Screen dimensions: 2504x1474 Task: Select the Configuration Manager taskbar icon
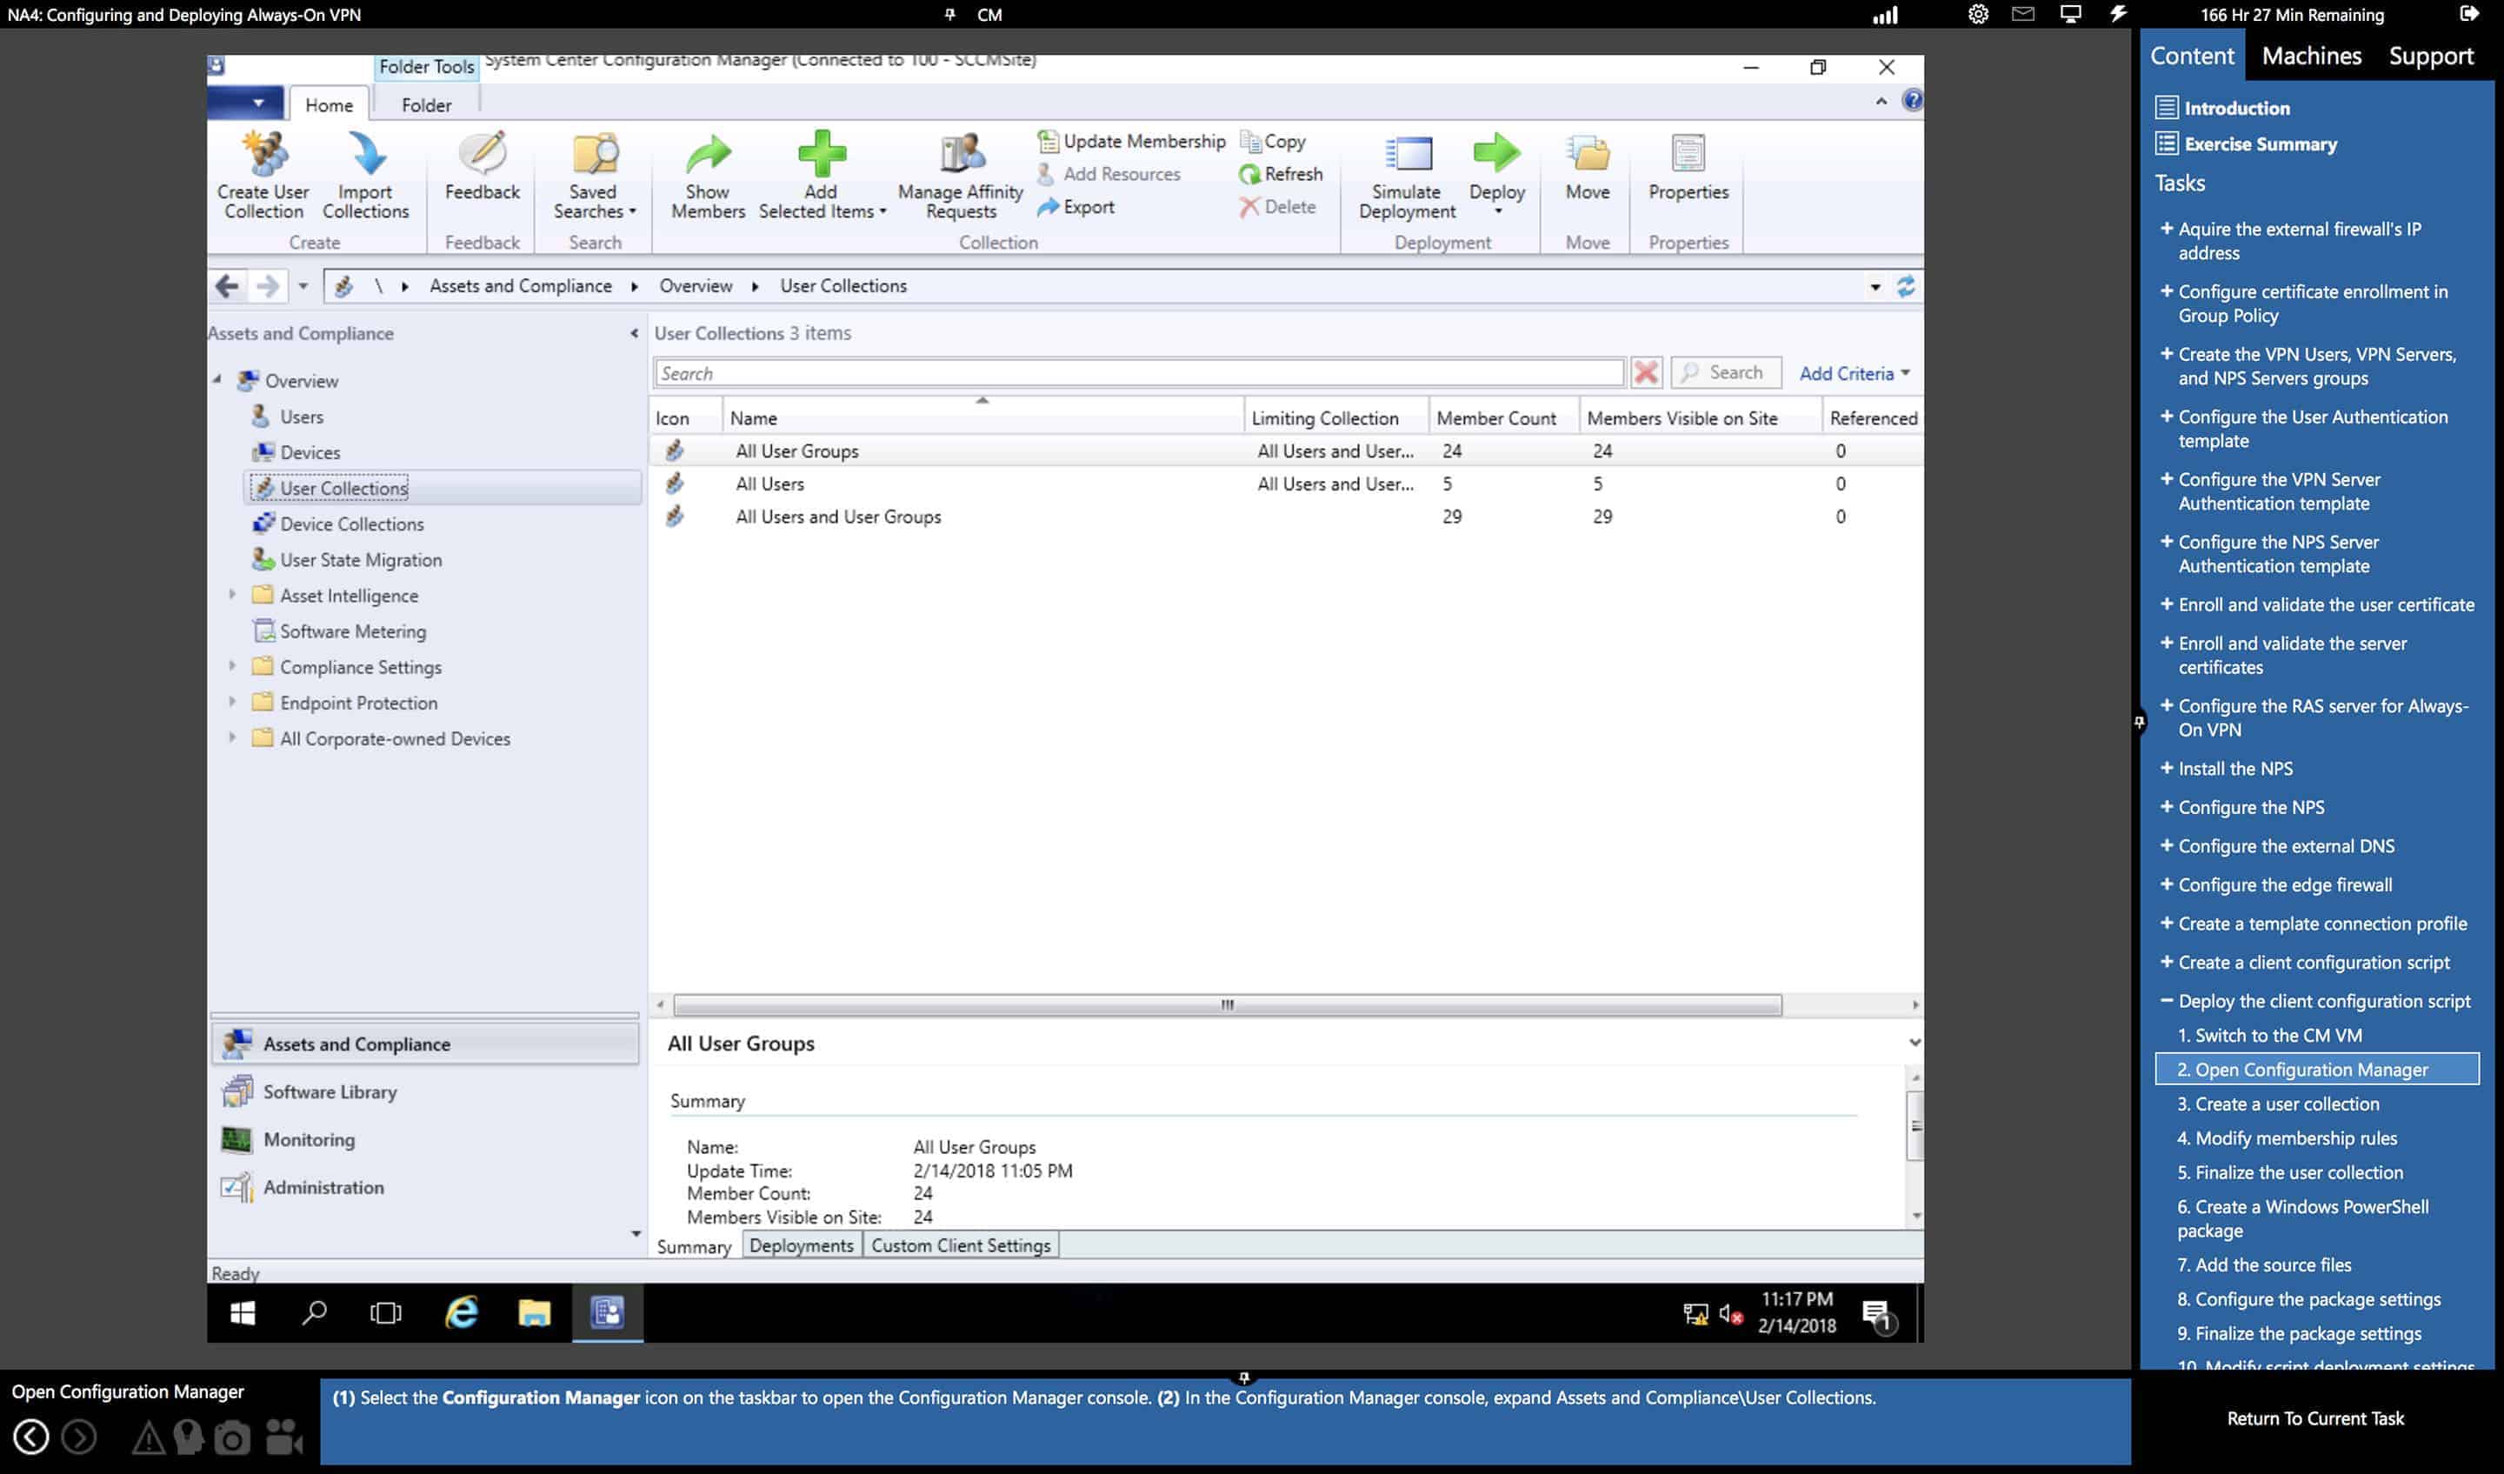click(x=607, y=1313)
